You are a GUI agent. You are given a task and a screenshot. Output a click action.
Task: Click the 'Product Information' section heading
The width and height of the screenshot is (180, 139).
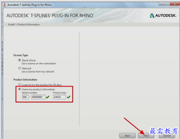[25, 80]
